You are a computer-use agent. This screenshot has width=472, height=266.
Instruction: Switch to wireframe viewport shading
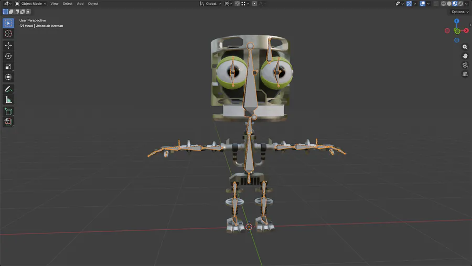(443, 4)
